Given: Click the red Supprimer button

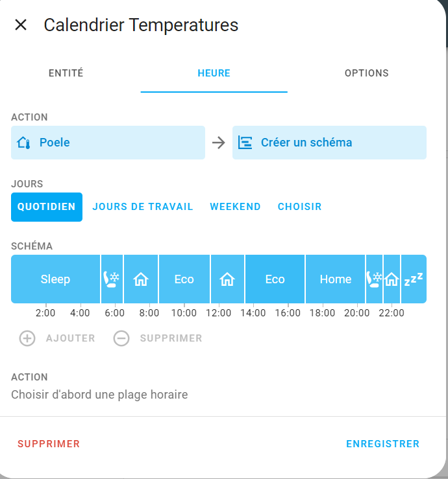Looking at the screenshot, I should [x=49, y=444].
